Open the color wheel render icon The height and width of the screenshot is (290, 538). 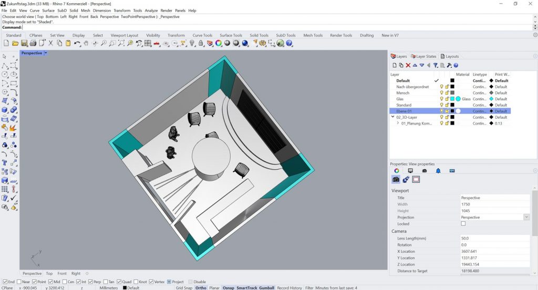(218, 43)
